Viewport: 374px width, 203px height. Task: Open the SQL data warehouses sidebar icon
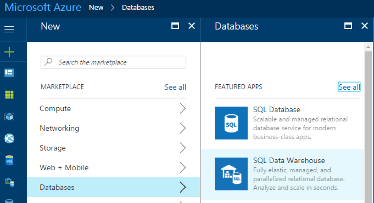9,182
